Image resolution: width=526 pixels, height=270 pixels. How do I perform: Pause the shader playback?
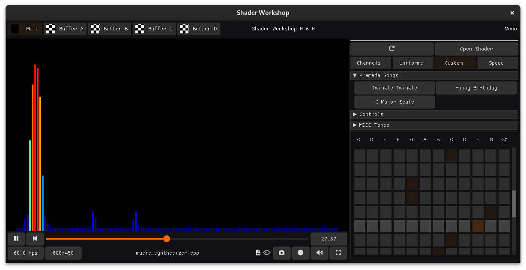16,239
